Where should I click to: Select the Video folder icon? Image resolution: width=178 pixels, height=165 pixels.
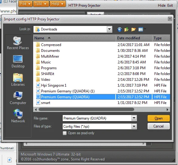pos(38,80)
